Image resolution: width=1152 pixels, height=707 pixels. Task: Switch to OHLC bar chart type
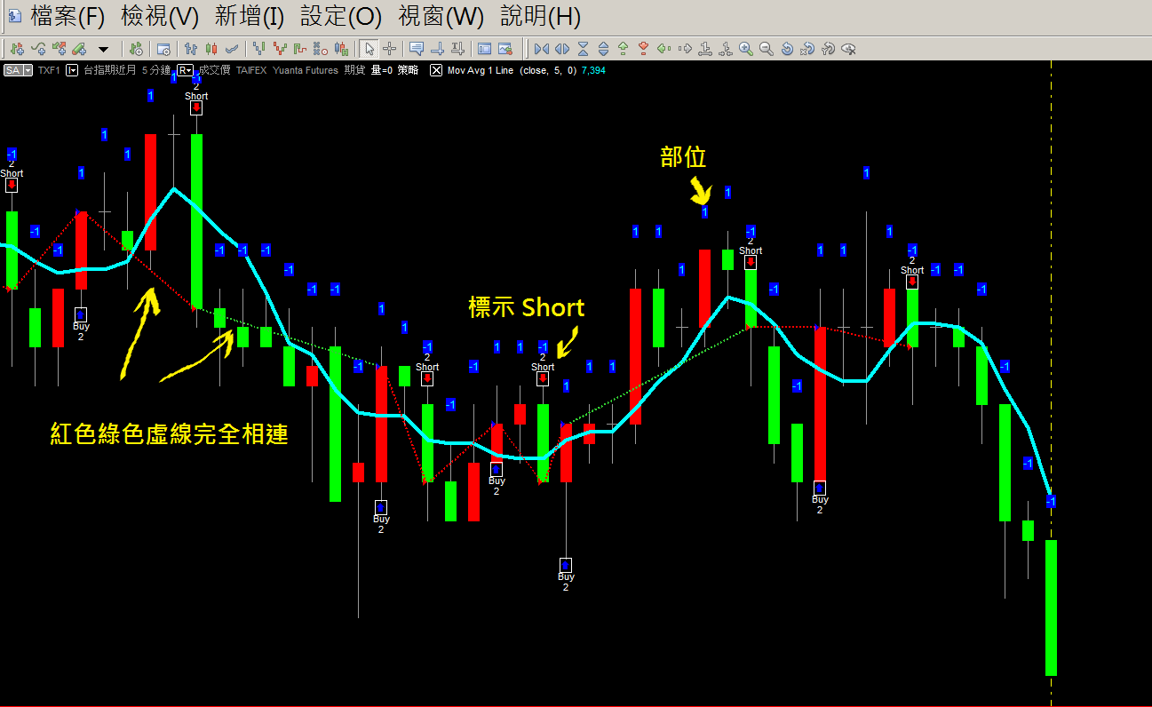click(x=190, y=49)
